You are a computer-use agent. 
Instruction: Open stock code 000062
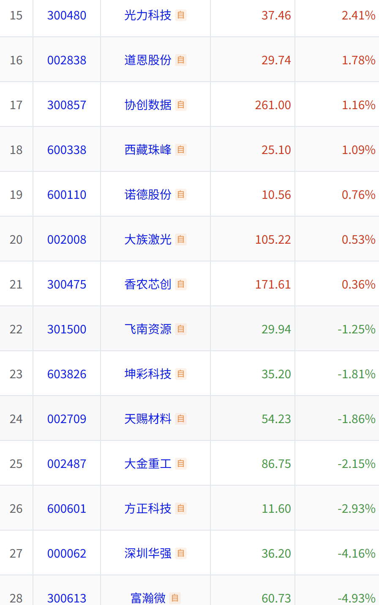point(67,554)
